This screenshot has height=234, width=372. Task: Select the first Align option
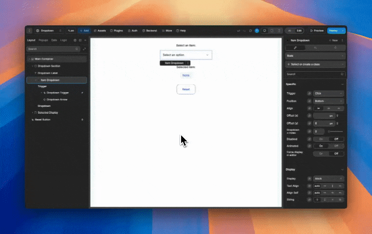coord(318,108)
